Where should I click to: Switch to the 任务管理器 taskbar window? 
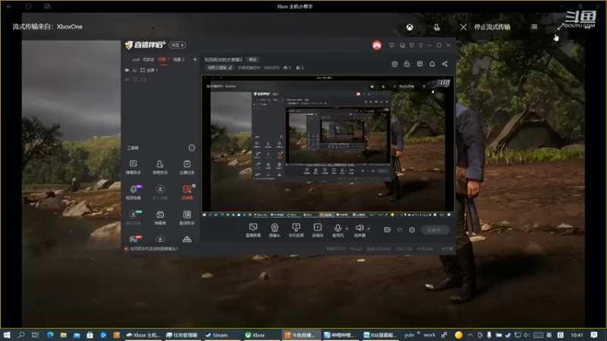[182, 335]
